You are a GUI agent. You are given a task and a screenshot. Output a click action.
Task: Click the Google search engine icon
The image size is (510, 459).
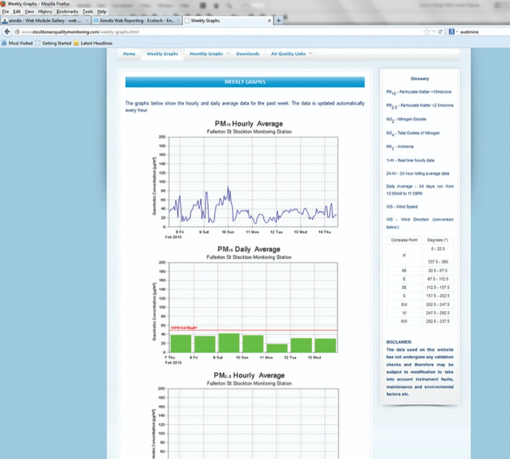point(451,32)
